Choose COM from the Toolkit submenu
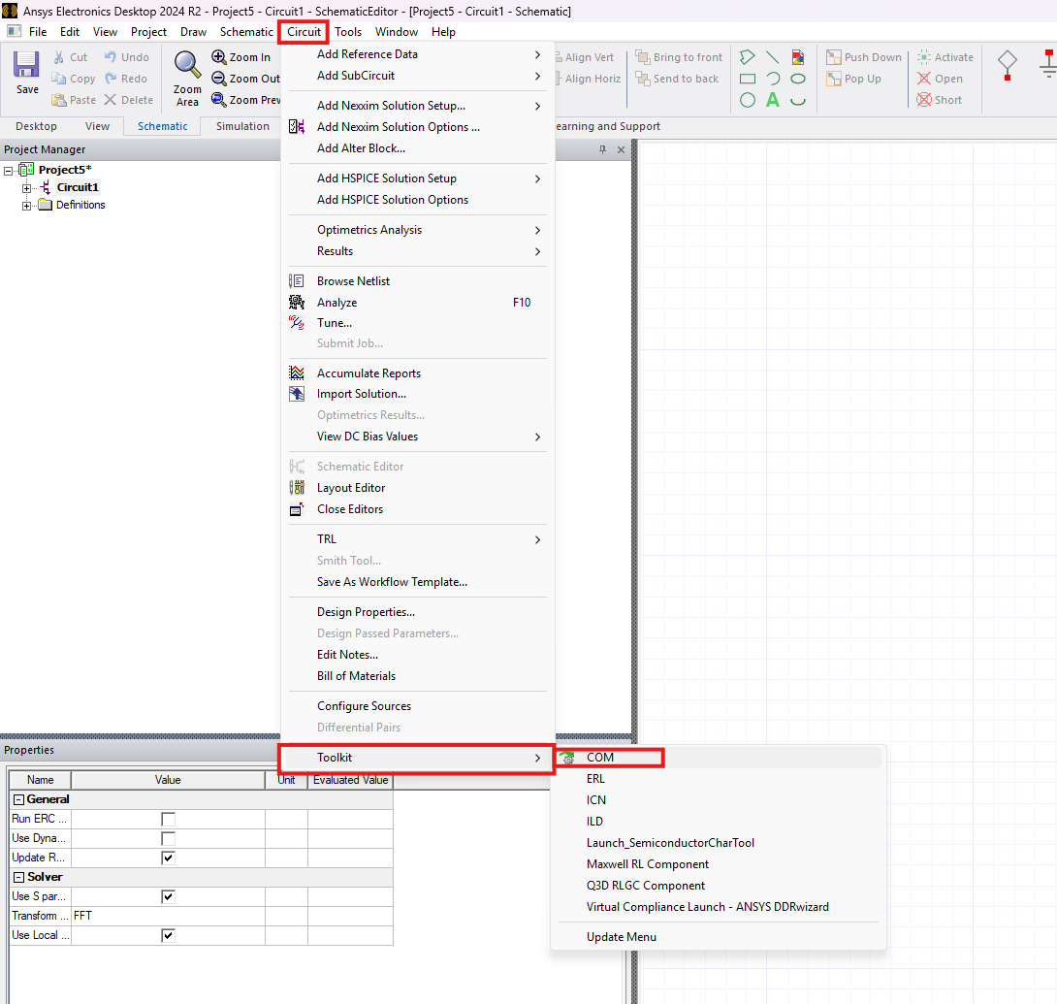This screenshot has width=1057, height=1004. click(600, 758)
